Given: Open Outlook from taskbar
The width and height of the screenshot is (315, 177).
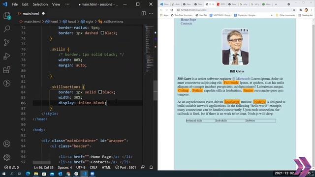Looking at the screenshot, I should (60, 174).
